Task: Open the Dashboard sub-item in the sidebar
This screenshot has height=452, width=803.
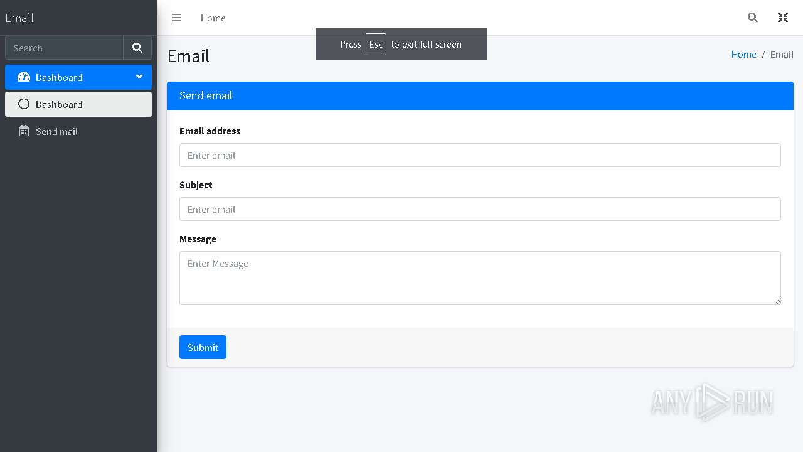Action: tap(78, 104)
